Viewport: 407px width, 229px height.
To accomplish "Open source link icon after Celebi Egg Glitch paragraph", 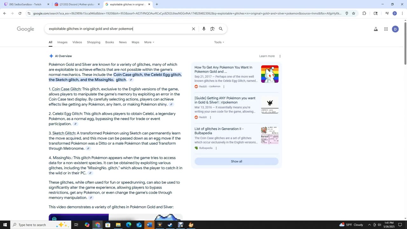I will point(75,124).
